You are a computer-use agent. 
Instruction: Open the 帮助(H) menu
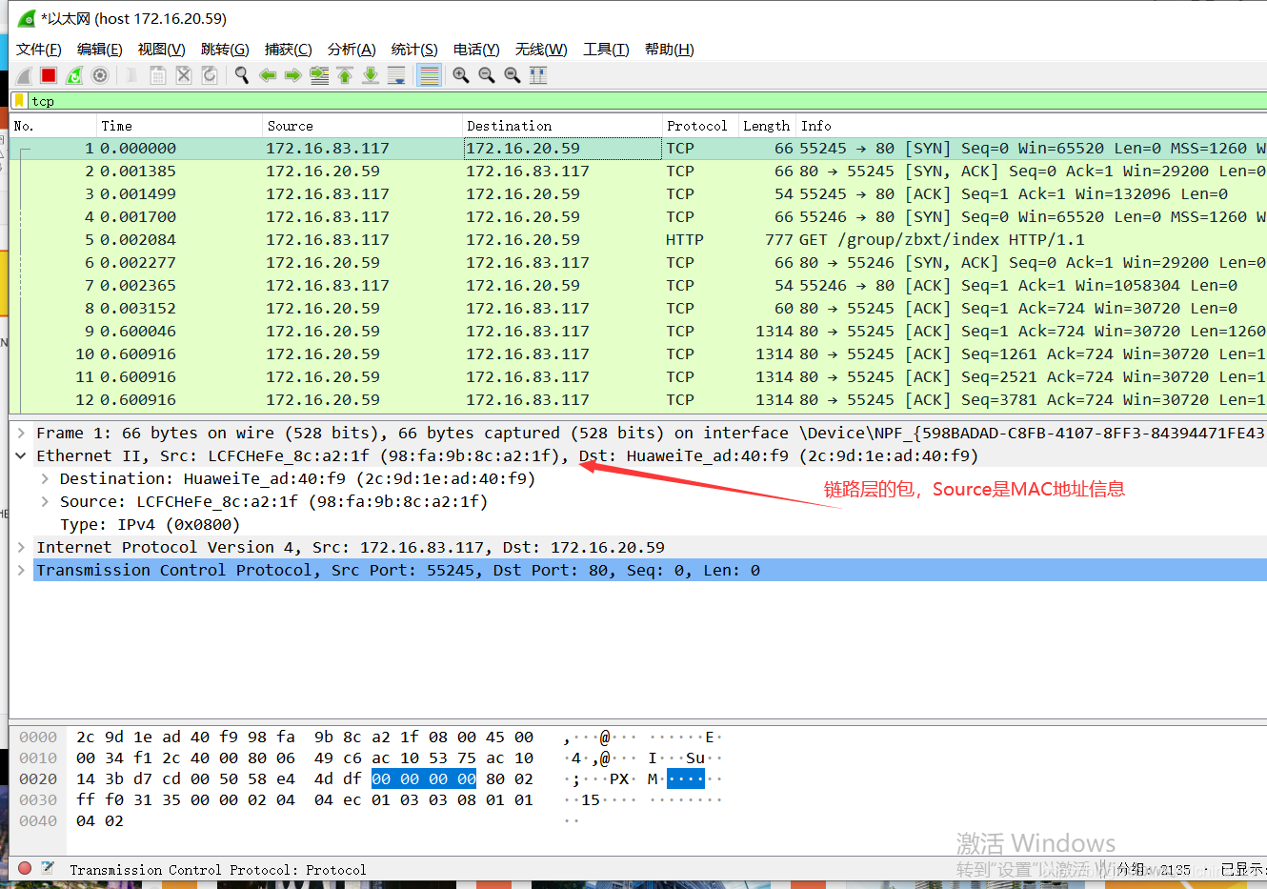[x=670, y=50]
